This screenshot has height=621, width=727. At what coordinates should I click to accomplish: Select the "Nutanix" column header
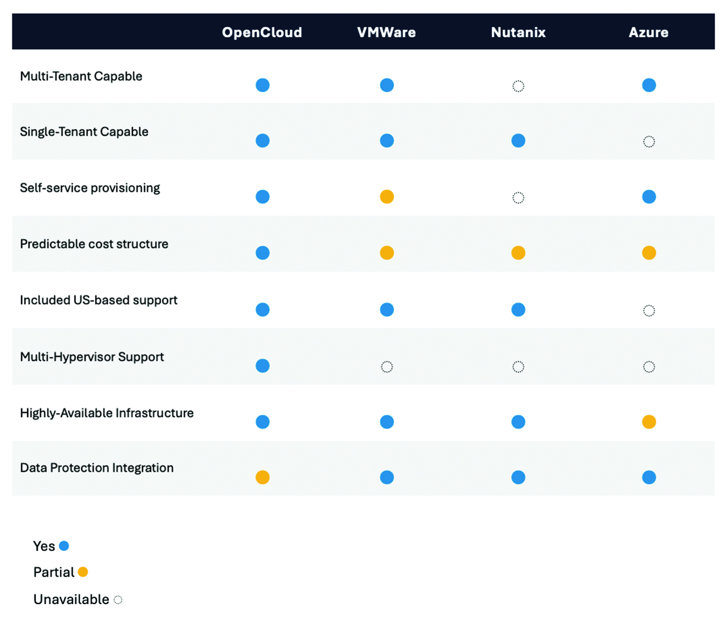tap(518, 32)
